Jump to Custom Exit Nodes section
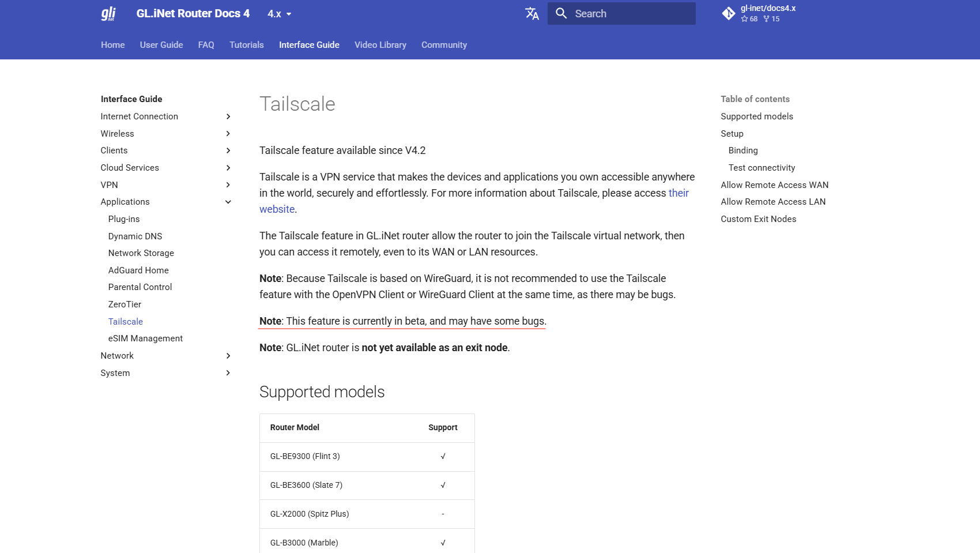The image size is (980, 553). point(758,219)
